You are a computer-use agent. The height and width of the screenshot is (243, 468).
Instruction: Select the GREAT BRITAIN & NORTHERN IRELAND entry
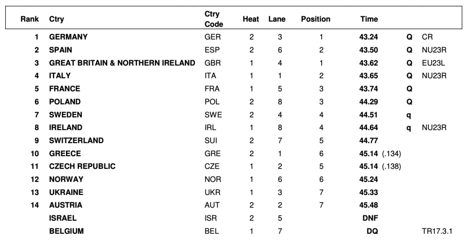coord(122,63)
